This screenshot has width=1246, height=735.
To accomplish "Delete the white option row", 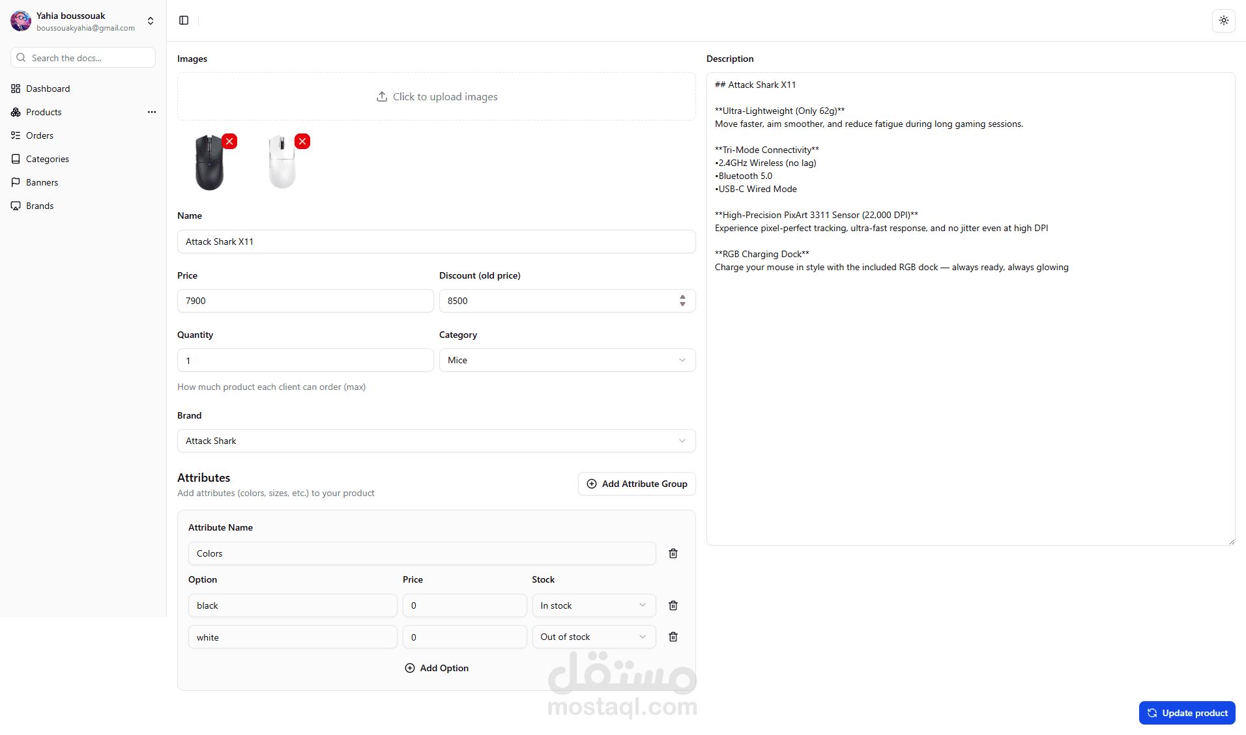I will pos(673,637).
